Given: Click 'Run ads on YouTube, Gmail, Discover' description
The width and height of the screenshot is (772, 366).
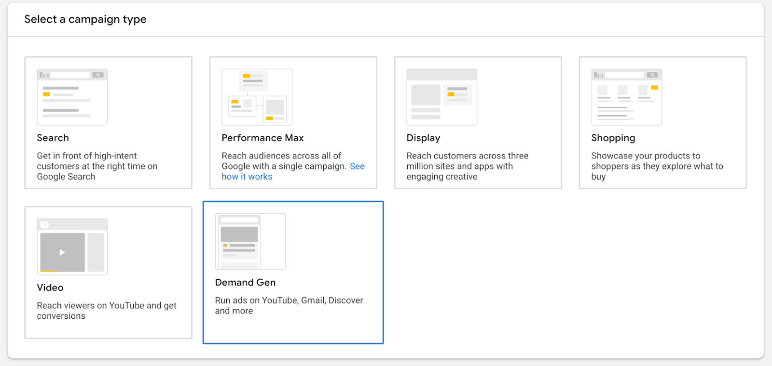Looking at the screenshot, I should click(x=289, y=305).
